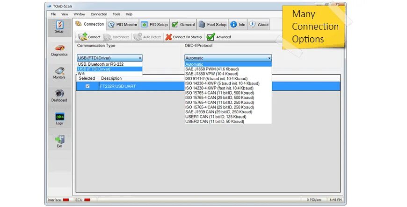Switch to the PID Setup tab

[154, 25]
